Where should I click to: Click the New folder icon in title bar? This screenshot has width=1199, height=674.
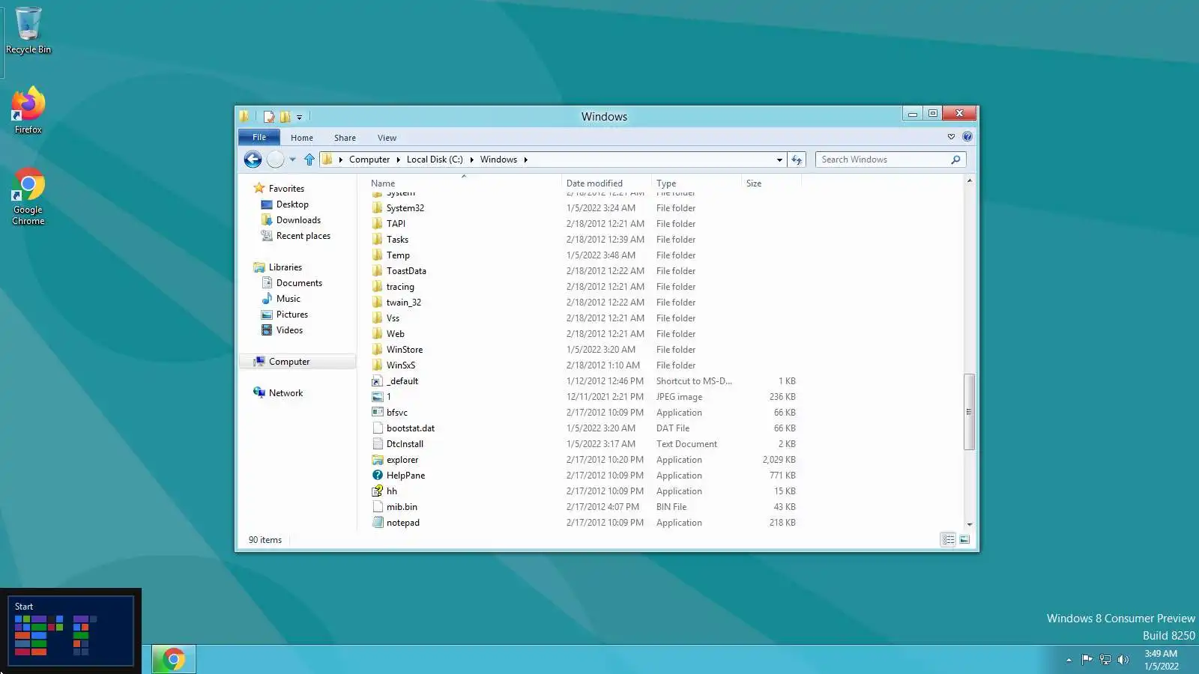(286, 117)
